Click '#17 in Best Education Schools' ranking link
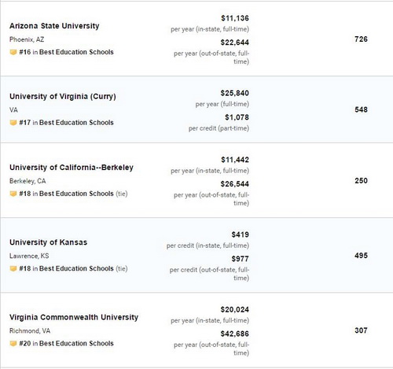 66,123
